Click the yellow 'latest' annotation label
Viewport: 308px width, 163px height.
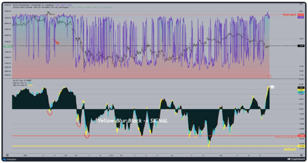pyautogui.click(x=290, y=149)
